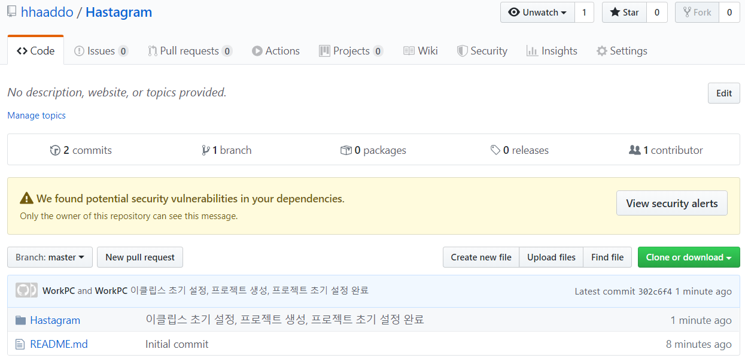Screen dimensions: 745x358
Task: Open the Hastagram repository title link
Action: pos(119,12)
